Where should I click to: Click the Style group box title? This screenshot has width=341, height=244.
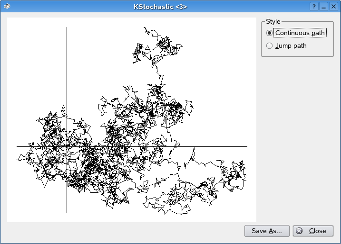[273, 21]
